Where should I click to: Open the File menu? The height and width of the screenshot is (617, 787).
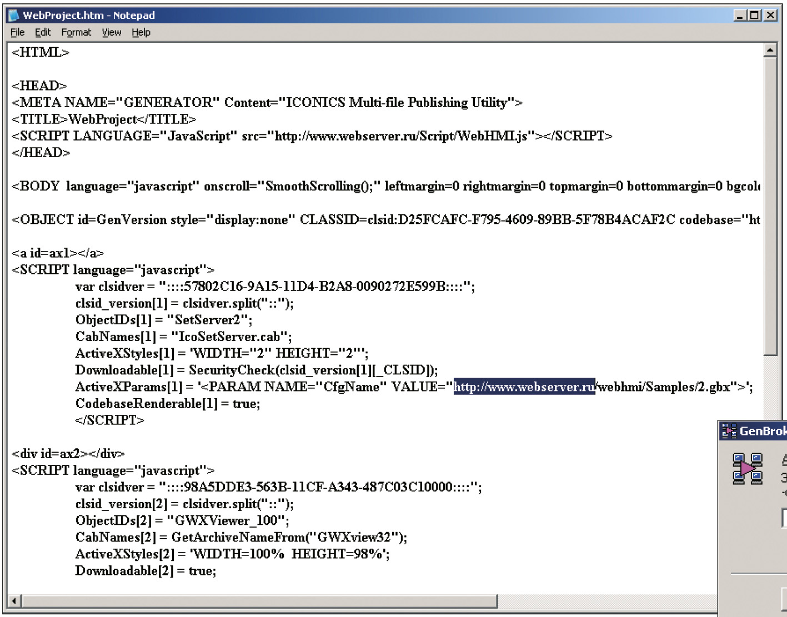[x=18, y=32]
